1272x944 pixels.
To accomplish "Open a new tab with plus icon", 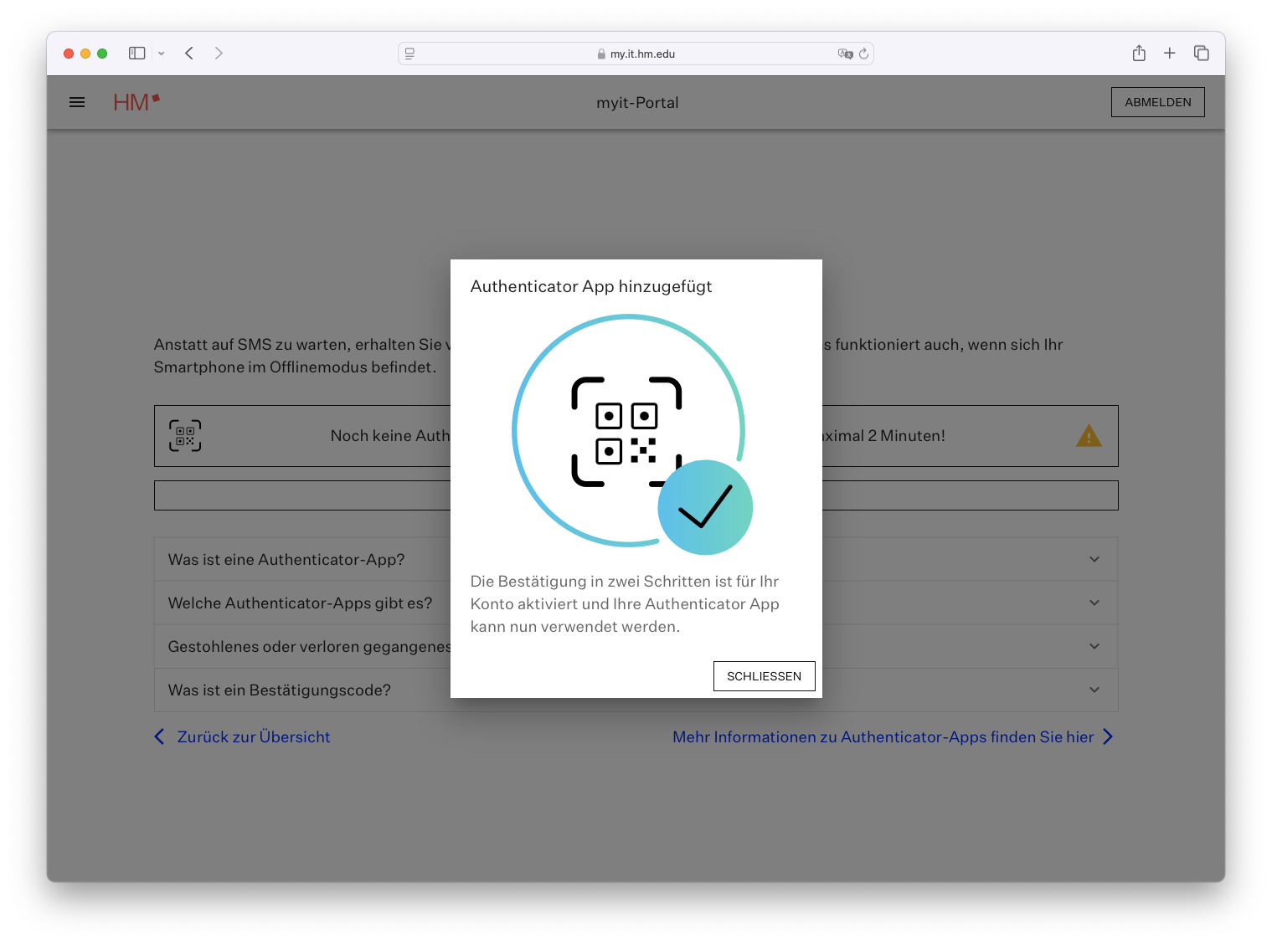I will pyautogui.click(x=1170, y=54).
